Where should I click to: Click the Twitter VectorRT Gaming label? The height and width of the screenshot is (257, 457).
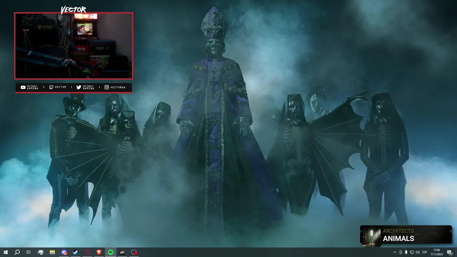tap(85, 87)
